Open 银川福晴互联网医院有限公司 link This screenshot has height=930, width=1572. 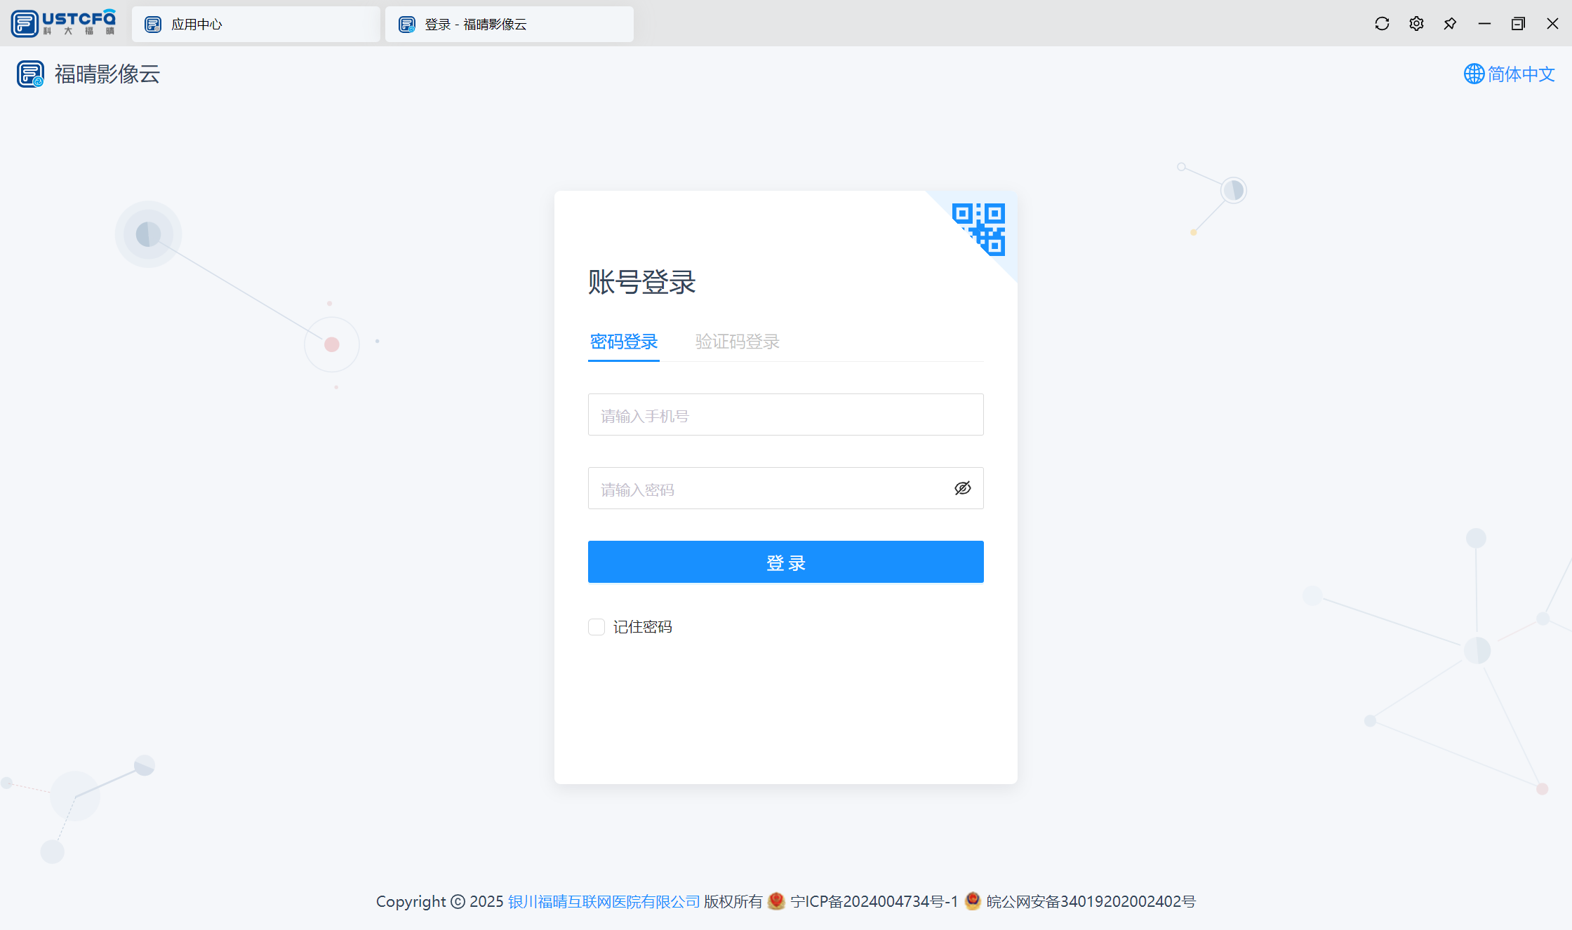pos(604,901)
